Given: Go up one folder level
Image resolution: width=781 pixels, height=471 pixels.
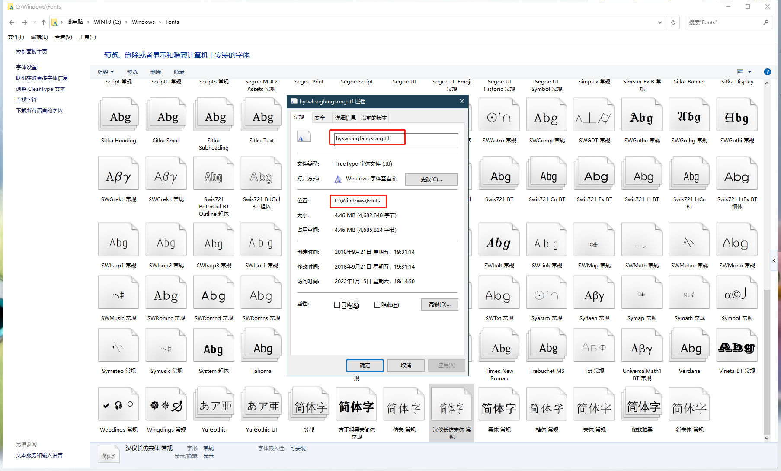Looking at the screenshot, I should tap(43, 22).
